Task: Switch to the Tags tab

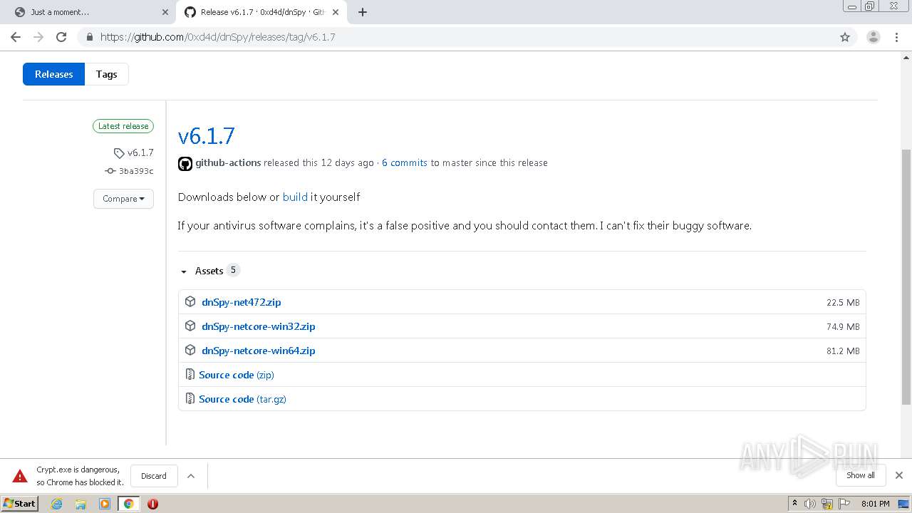Action: [x=107, y=74]
